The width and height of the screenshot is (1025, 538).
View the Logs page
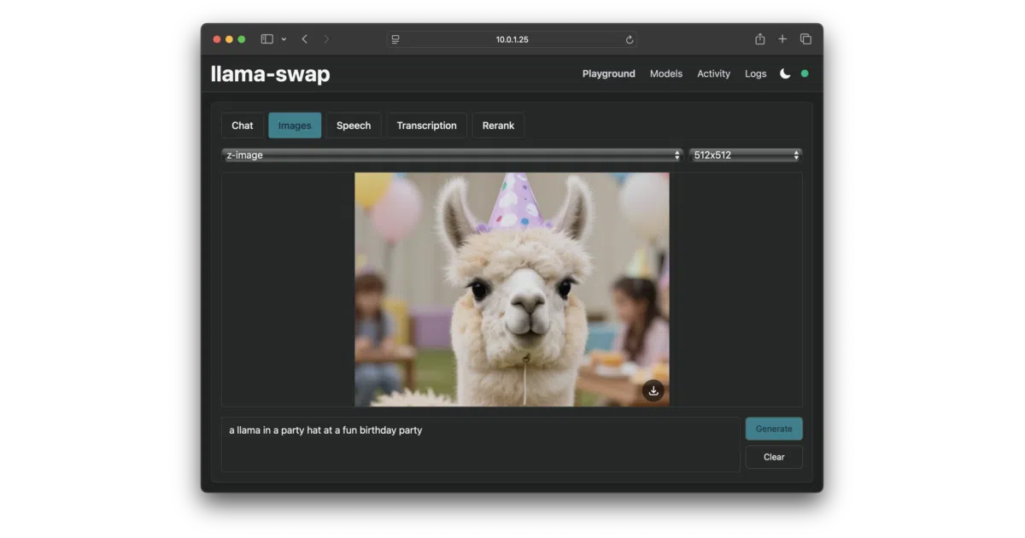point(756,73)
